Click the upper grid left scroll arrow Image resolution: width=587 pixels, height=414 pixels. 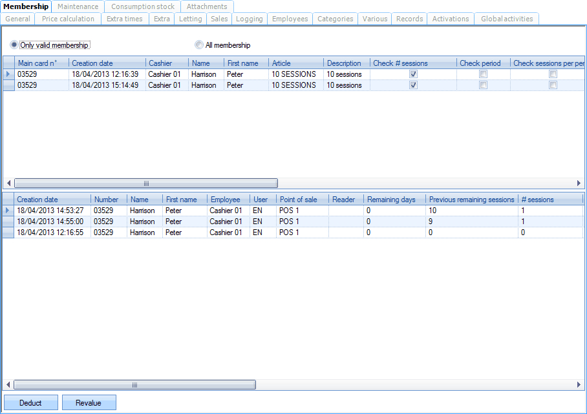coord(8,183)
